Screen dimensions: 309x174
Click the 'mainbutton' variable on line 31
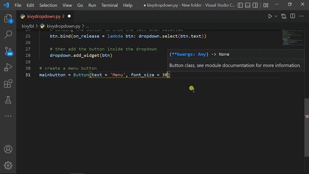click(x=52, y=75)
